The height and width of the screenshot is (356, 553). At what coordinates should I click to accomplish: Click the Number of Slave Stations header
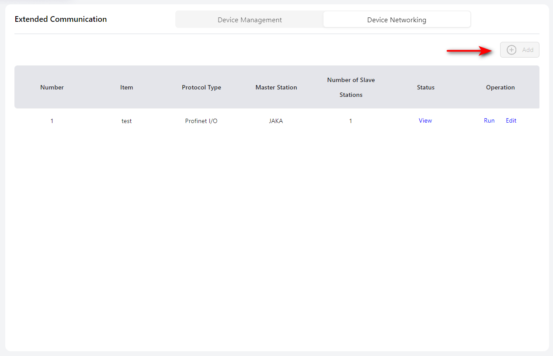351,87
